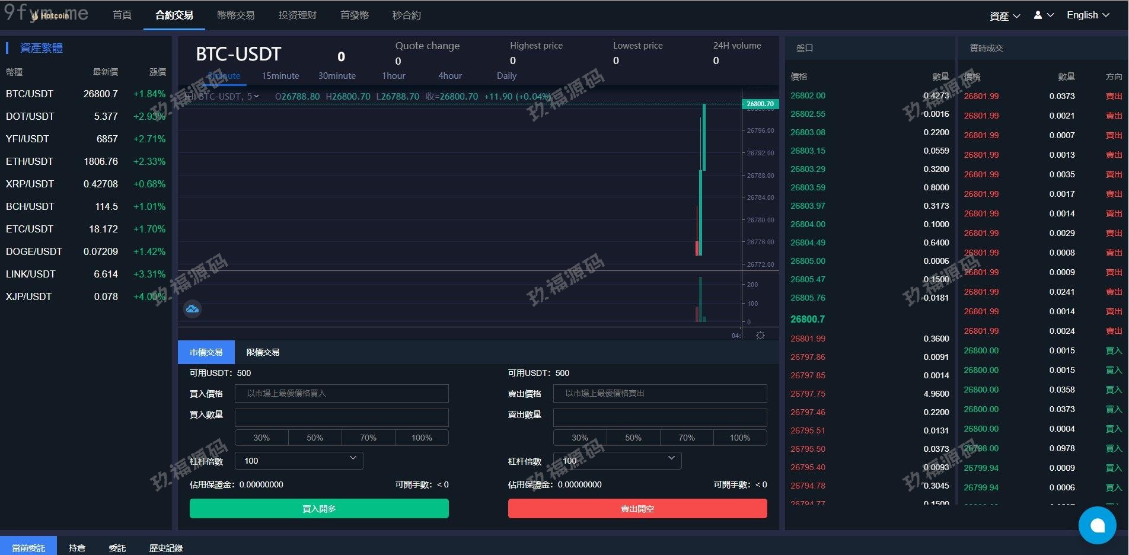Open the English language dropdown
The image size is (1129, 555).
[x=1087, y=15]
